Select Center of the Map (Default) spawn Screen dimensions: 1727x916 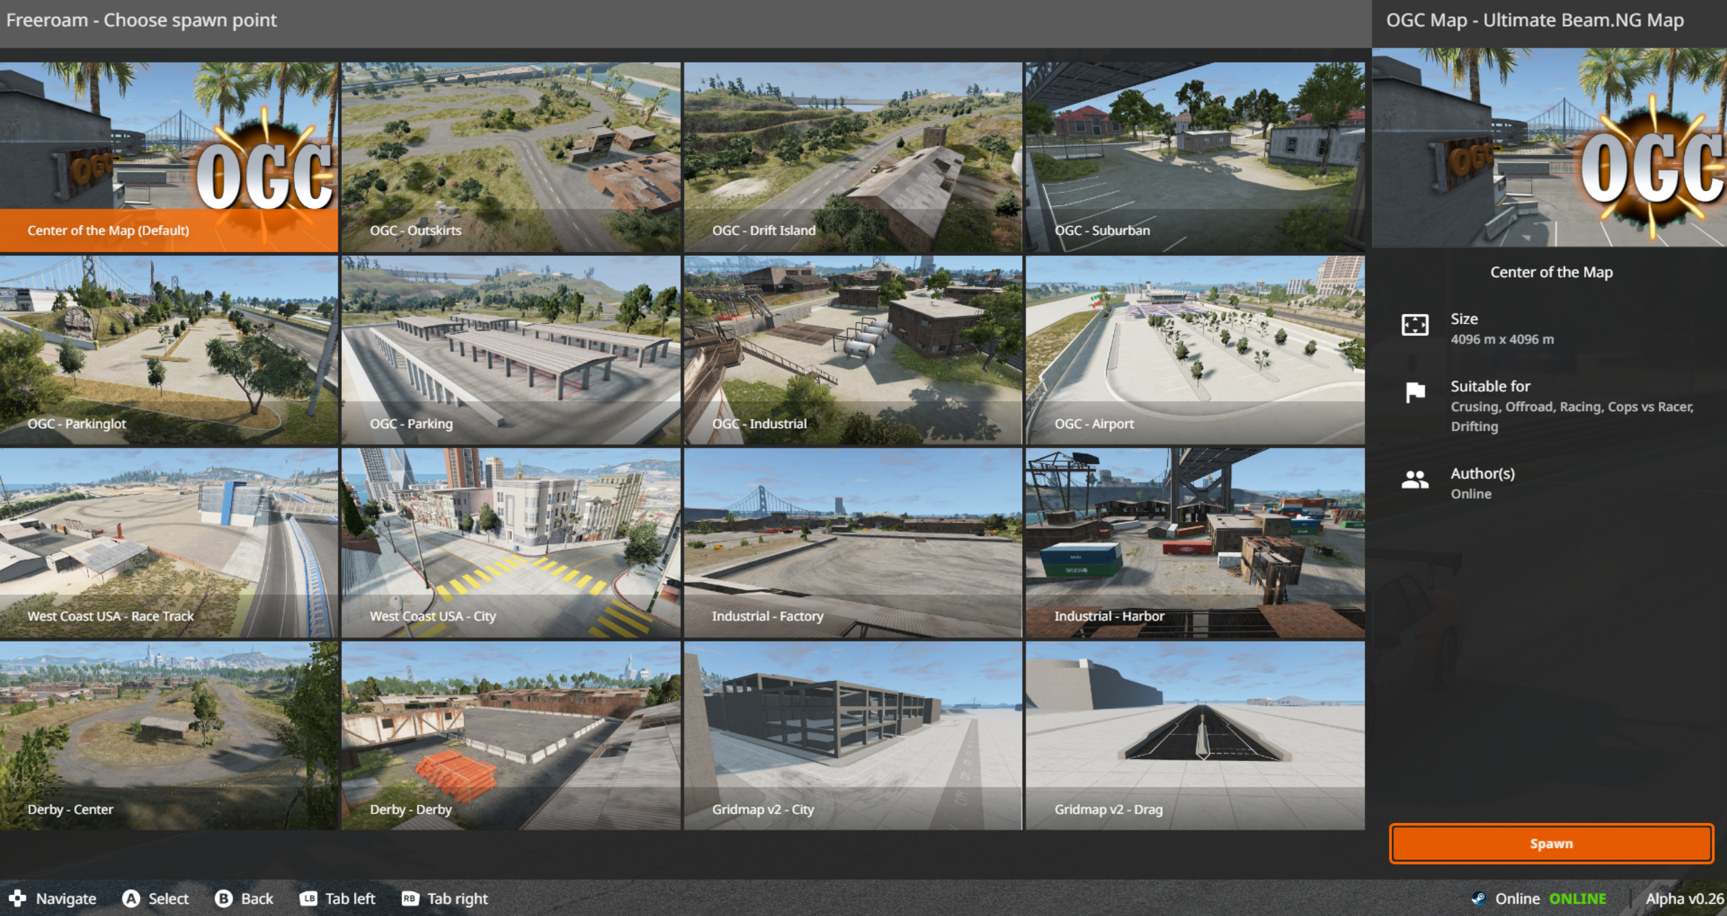coord(169,157)
